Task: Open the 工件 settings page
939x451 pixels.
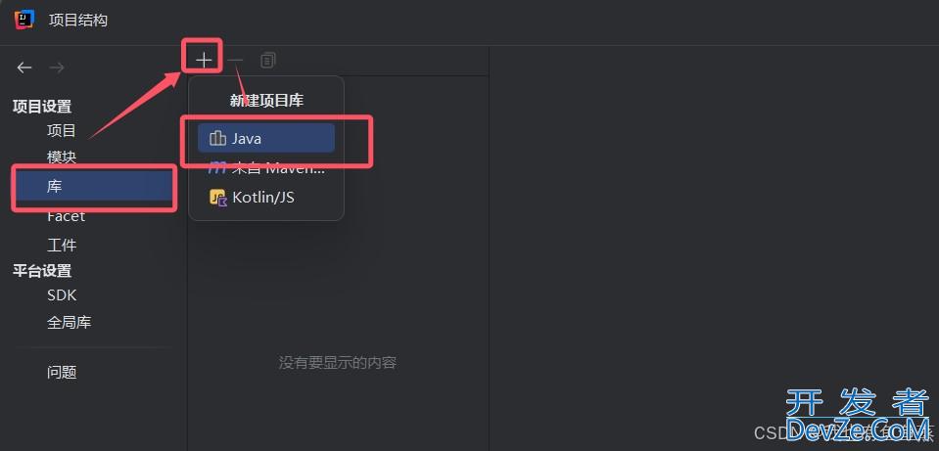Action: click(x=62, y=246)
